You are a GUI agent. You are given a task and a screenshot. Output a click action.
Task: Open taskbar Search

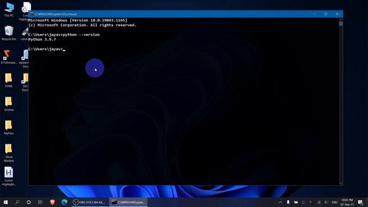pos(17,202)
